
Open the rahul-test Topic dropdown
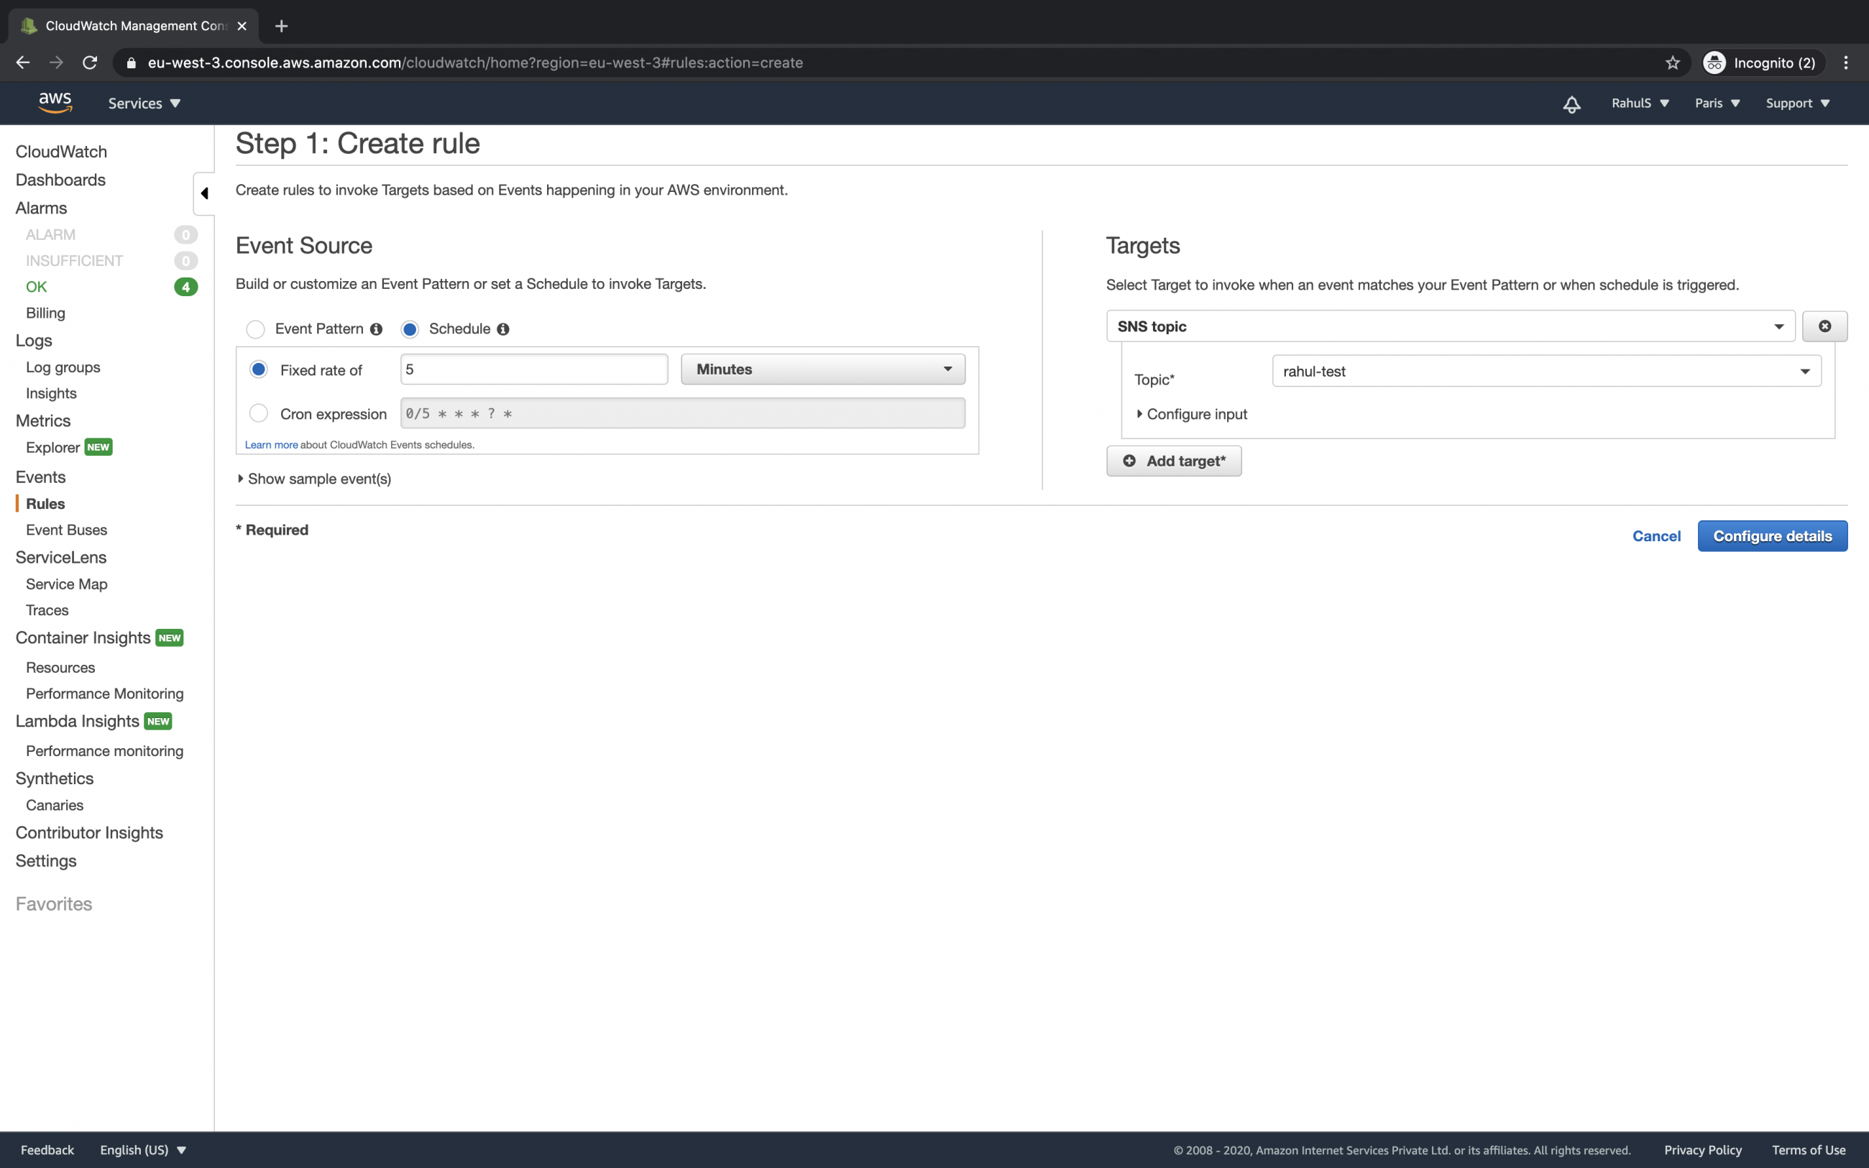point(1546,371)
